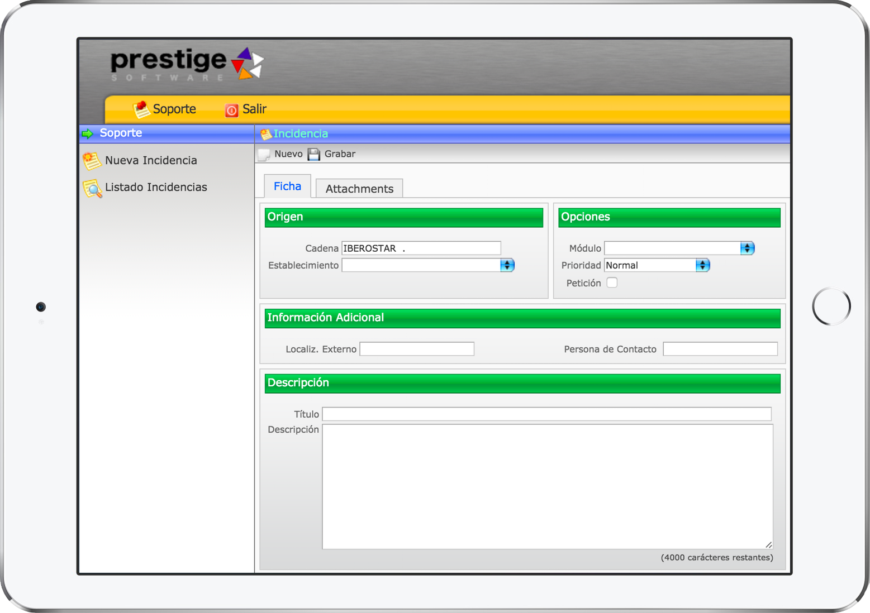Click the Localiz. Externo label

point(321,349)
